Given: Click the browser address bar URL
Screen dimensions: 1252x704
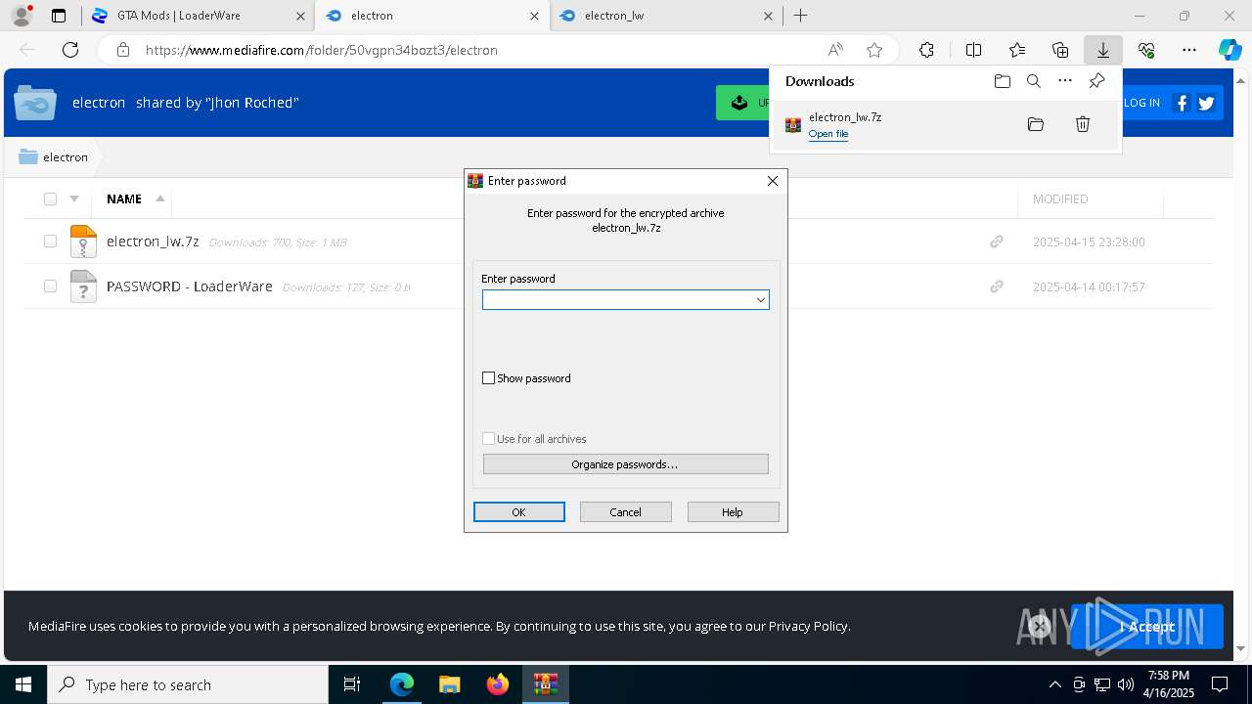Looking at the screenshot, I should point(322,50).
